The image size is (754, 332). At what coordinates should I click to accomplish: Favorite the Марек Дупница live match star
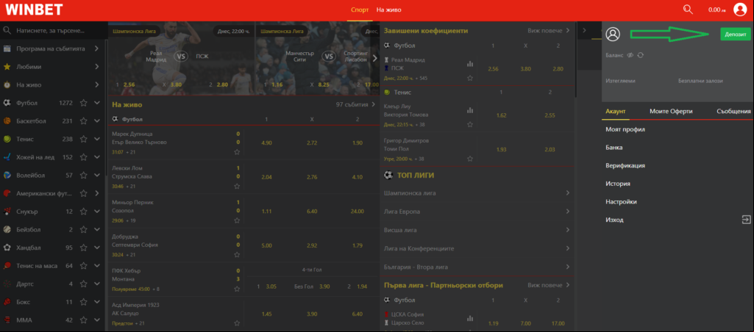[237, 152]
